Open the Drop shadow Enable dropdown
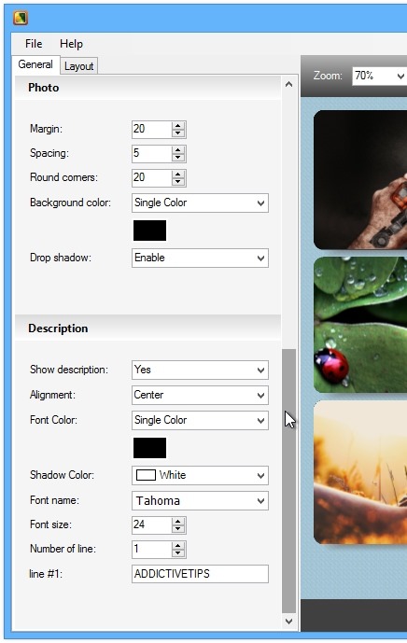The width and height of the screenshot is (407, 643). (x=200, y=258)
